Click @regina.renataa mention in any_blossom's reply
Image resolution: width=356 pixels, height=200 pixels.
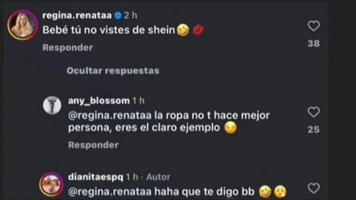coord(110,115)
